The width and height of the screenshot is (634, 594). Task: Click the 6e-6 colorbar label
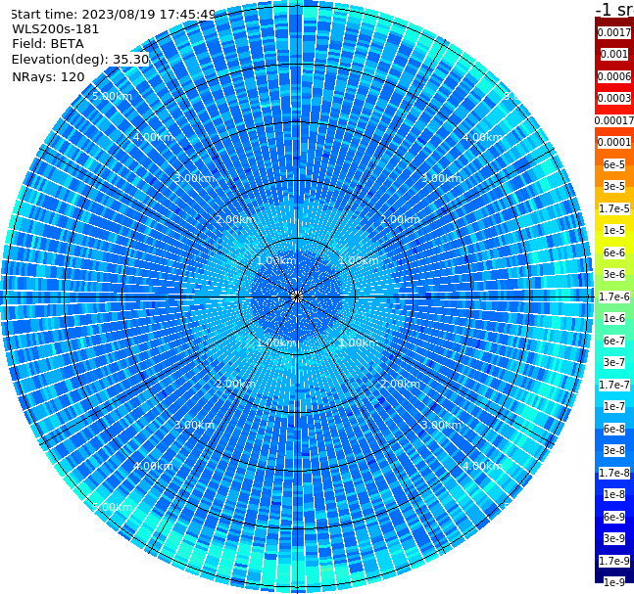614,252
